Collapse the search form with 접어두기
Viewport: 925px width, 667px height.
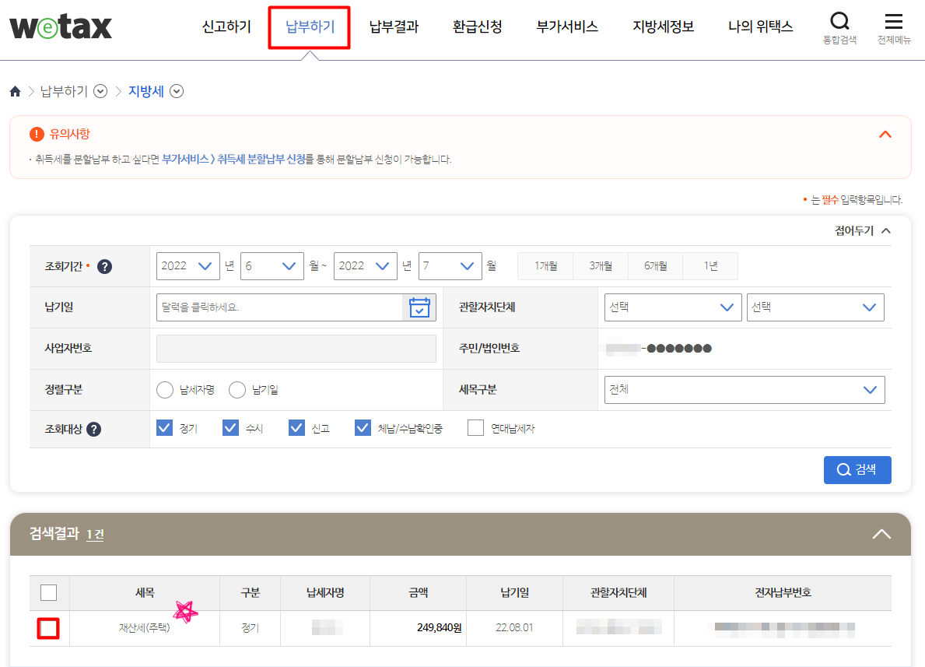[x=863, y=231]
